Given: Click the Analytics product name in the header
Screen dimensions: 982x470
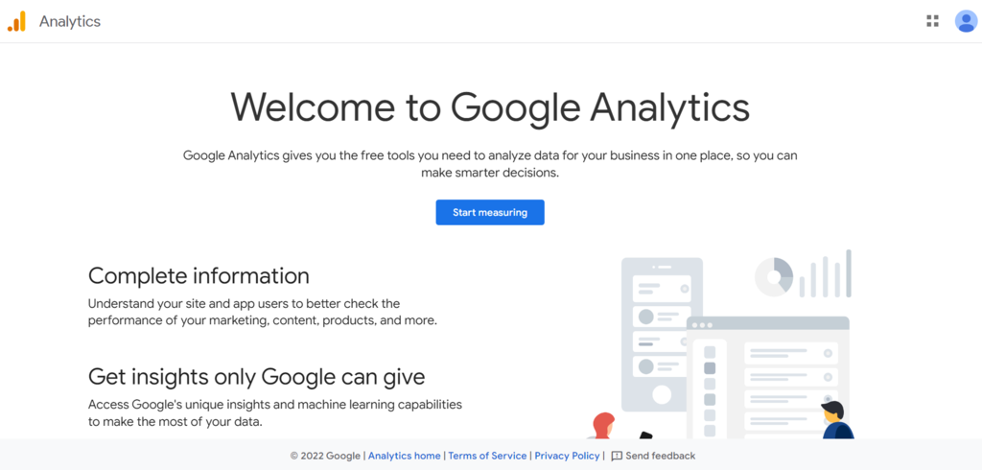Looking at the screenshot, I should click(x=70, y=21).
